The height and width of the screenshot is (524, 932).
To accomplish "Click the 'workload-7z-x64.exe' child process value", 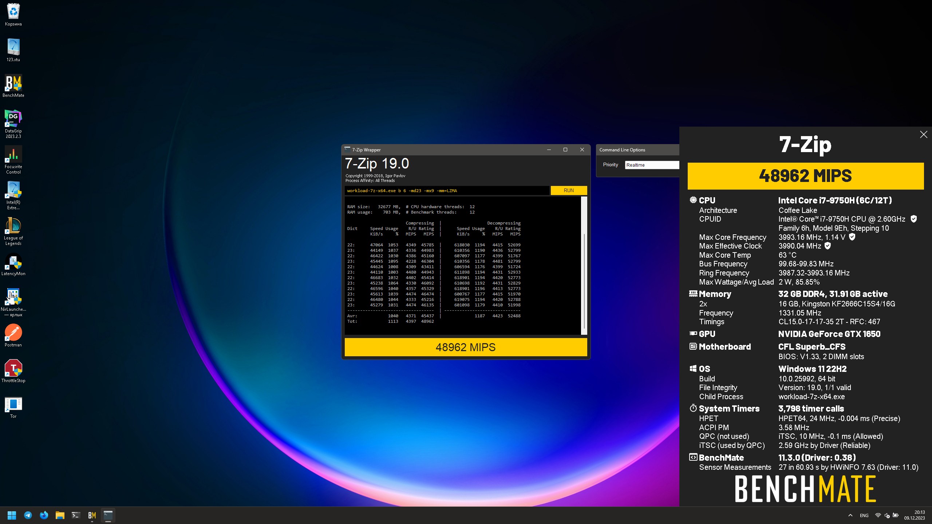I will pyautogui.click(x=811, y=396).
